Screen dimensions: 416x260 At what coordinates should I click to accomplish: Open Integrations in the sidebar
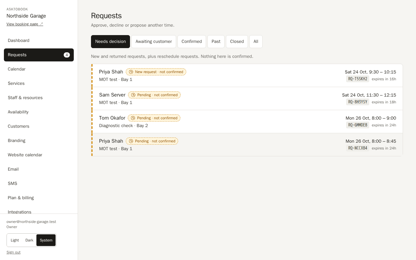point(39,210)
